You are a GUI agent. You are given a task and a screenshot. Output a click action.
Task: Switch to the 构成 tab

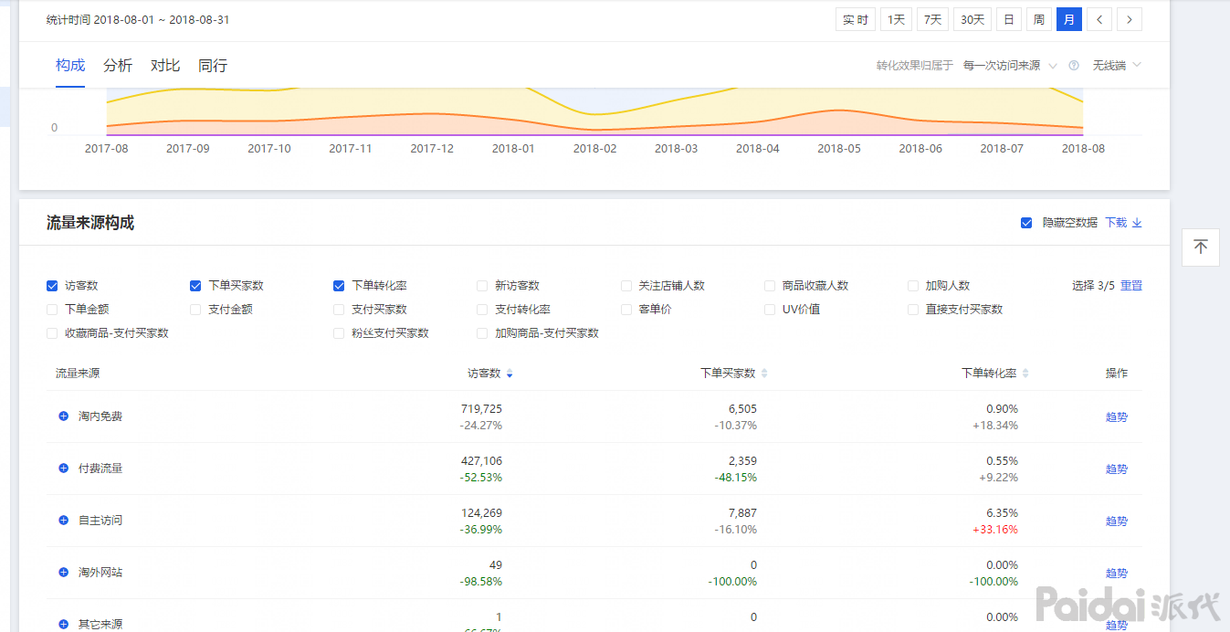[70, 65]
